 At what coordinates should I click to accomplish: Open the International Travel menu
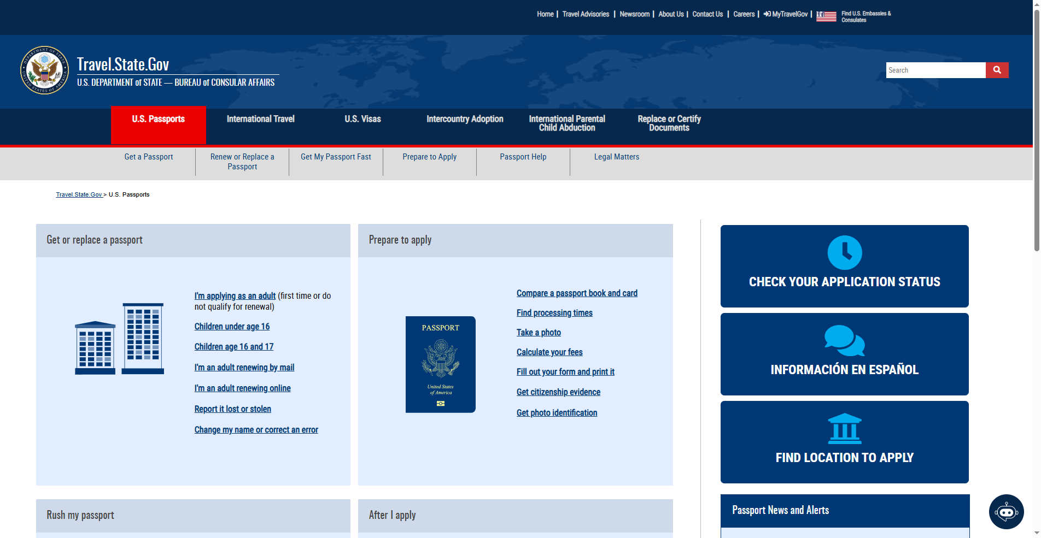260,119
